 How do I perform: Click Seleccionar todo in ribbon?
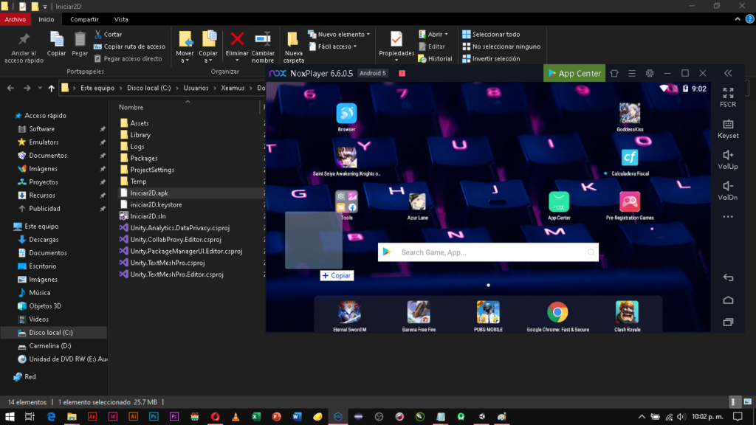point(491,34)
